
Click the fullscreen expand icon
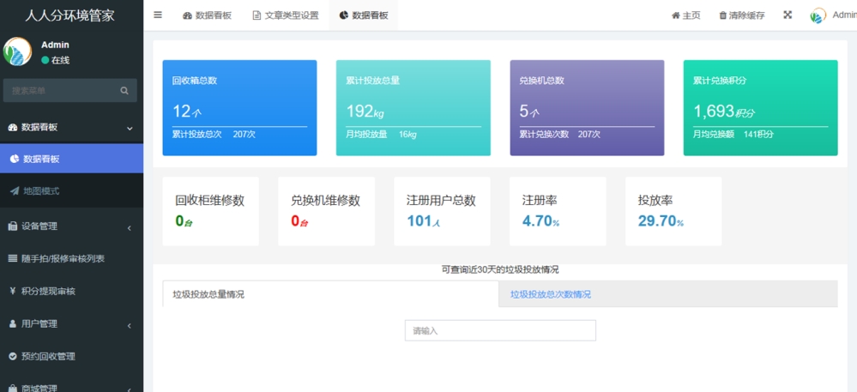(x=788, y=15)
